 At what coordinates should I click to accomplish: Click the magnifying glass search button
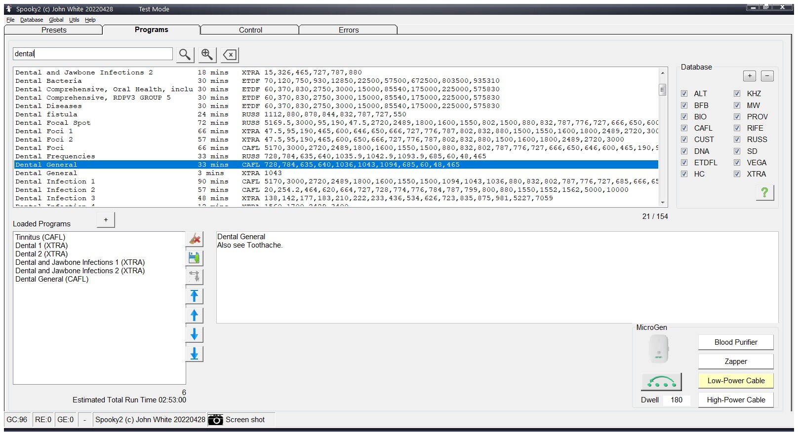[185, 54]
